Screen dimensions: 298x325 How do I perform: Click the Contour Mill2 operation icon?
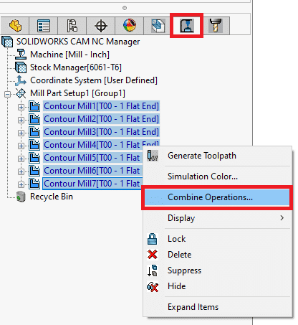click(34, 119)
